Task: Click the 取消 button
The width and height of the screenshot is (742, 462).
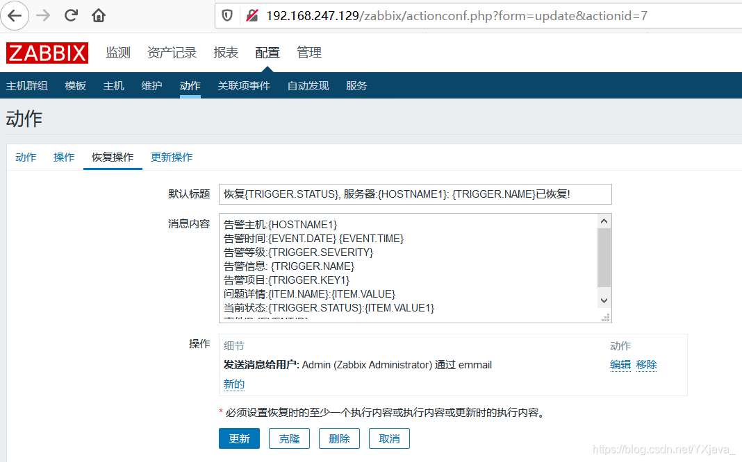Action: [x=389, y=438]
